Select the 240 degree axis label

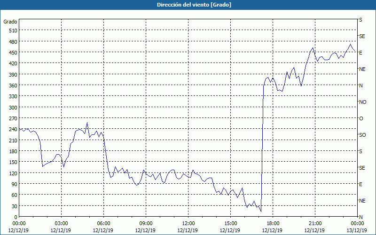[x=13, y=130]
